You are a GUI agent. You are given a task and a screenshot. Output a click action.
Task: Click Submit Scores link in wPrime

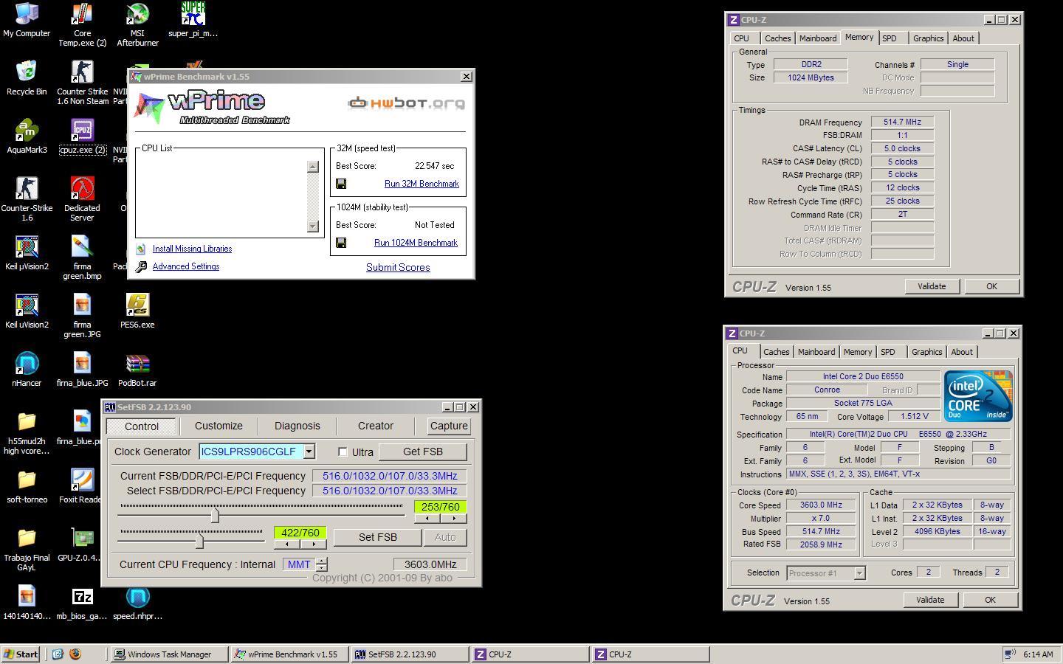(x=398, y=267)
